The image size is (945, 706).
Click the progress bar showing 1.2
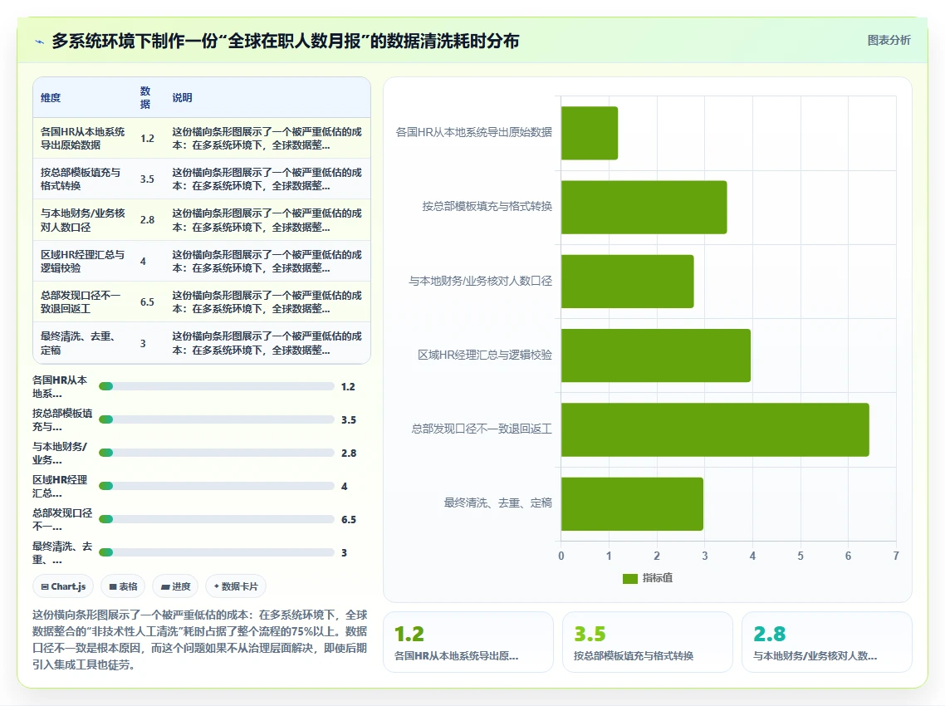[x=217, y=386]
